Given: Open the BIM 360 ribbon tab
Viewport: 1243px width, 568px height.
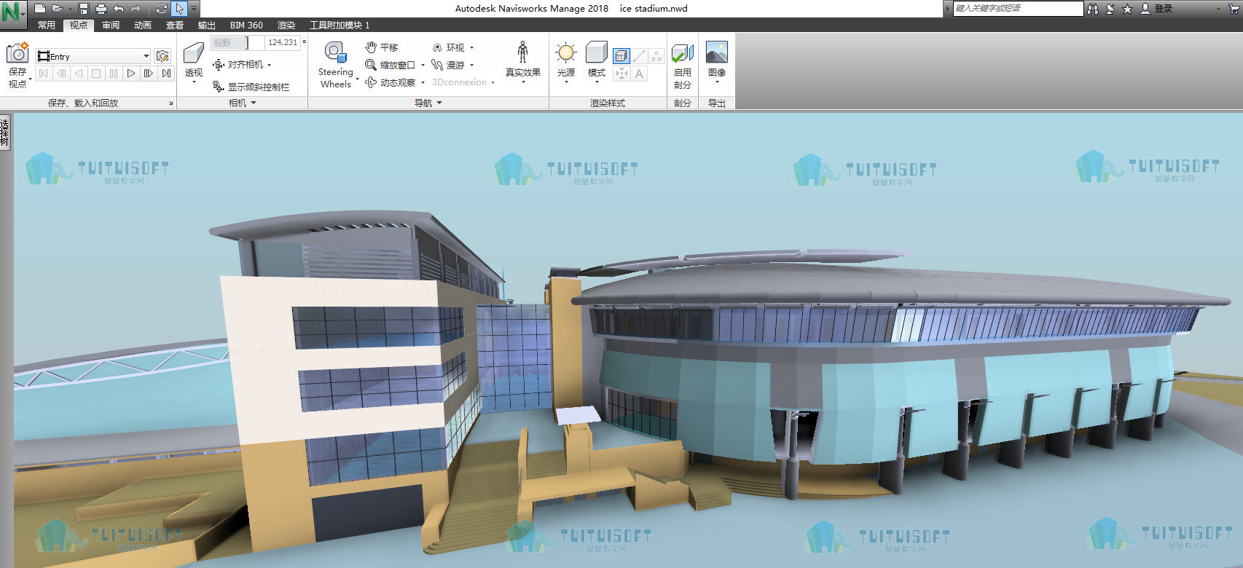Looking at the screenshot, I should (x=246, y=25).
